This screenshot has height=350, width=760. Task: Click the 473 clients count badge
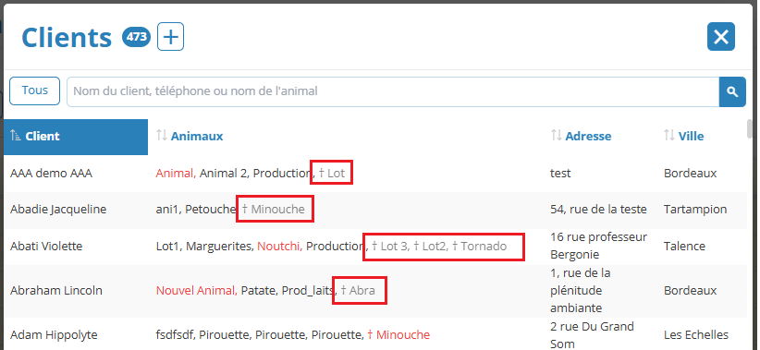(136, 37)
